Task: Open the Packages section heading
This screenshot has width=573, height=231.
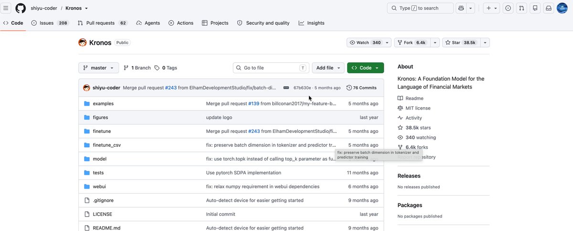Action: point(410,205)
